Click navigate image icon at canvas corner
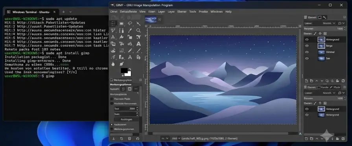 coord(300,133)
